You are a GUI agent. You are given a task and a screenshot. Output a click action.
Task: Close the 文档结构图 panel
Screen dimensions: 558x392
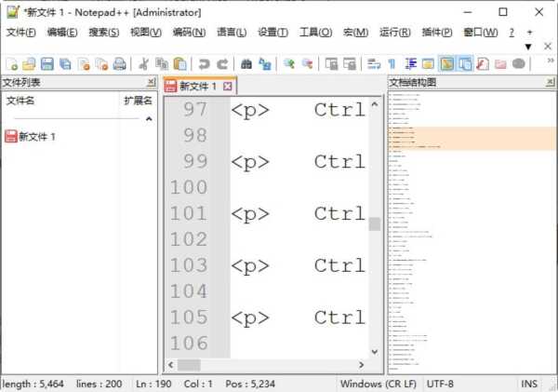tap(551, 82)
